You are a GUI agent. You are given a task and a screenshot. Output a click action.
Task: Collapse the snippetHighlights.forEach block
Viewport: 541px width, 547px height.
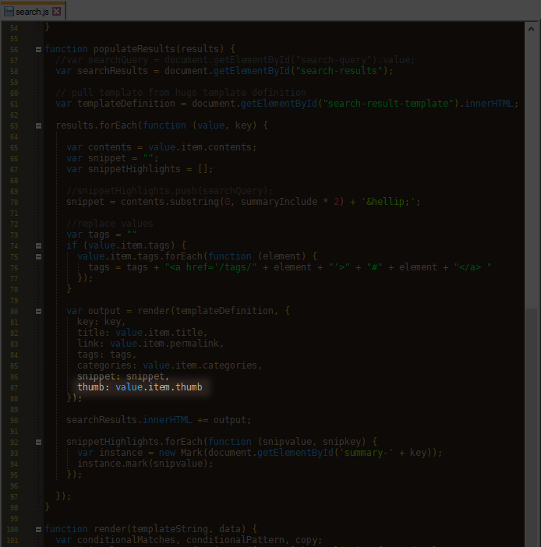coord(38,441)
